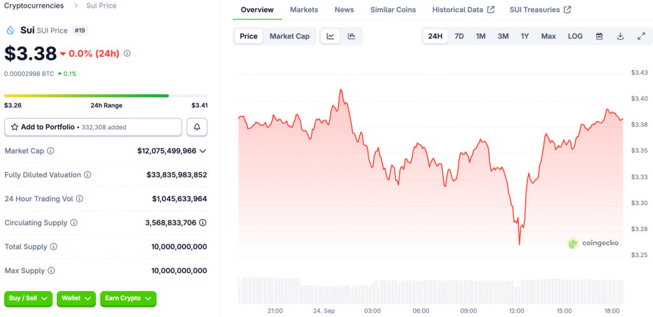Click the $1,045,633,964 trading volume value
The height and width of the screenshot is (317, 653).
[x=179, y=199]
